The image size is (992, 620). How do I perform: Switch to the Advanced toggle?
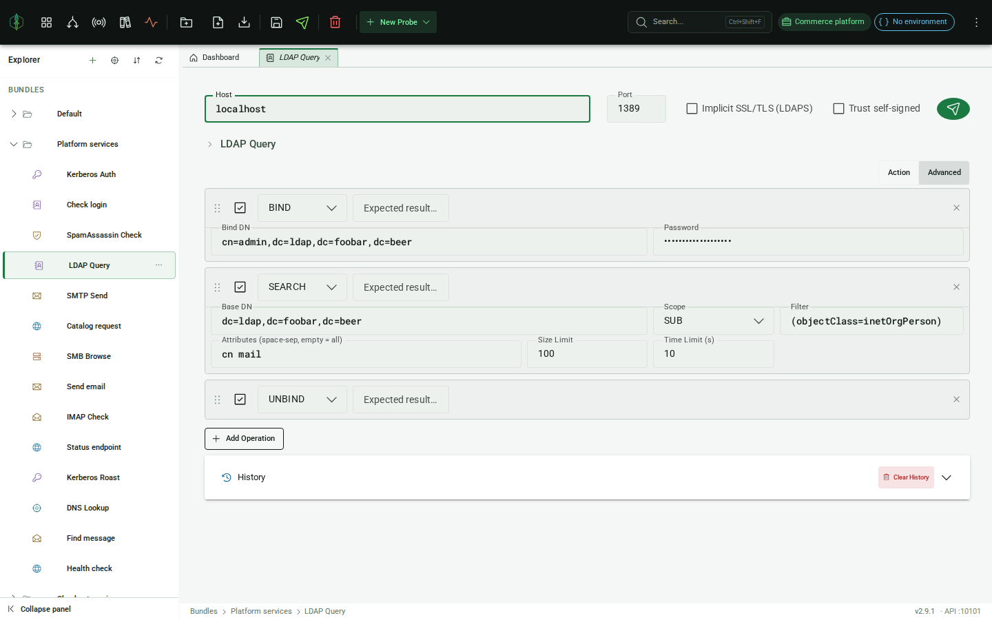click(944, 172)
